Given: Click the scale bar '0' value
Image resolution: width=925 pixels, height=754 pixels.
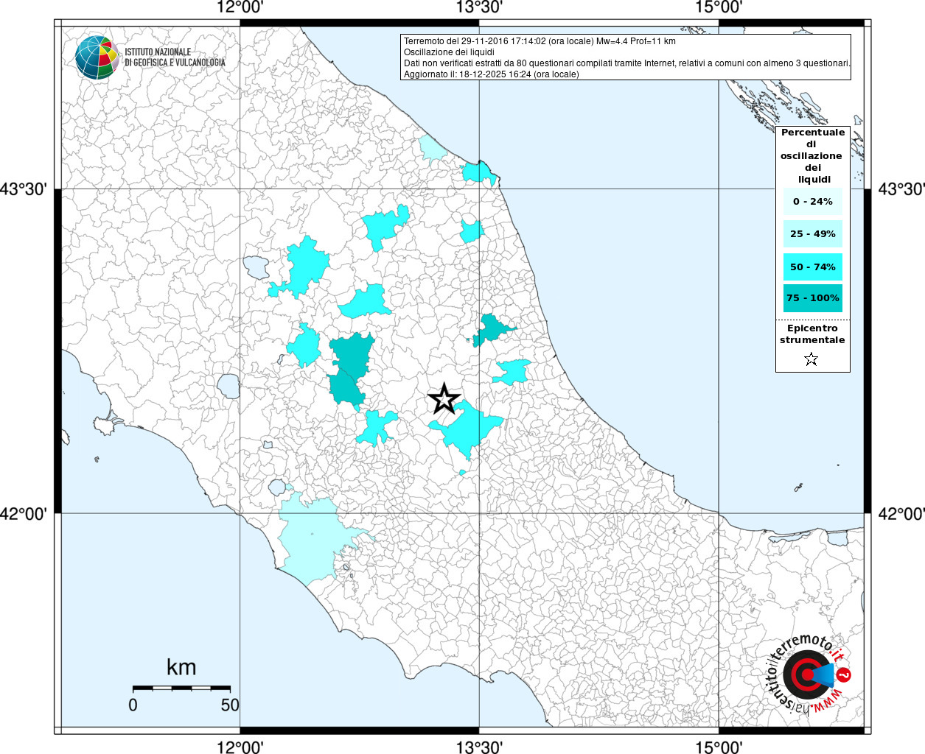Looking at the screenshot, I should pos(133,705).
